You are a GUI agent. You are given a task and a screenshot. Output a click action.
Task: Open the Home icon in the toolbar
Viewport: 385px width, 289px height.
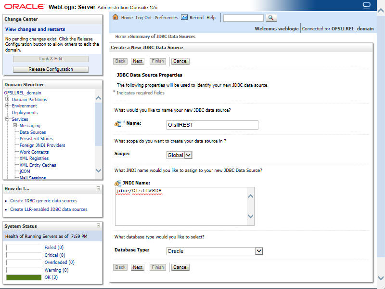pos(115,17)
